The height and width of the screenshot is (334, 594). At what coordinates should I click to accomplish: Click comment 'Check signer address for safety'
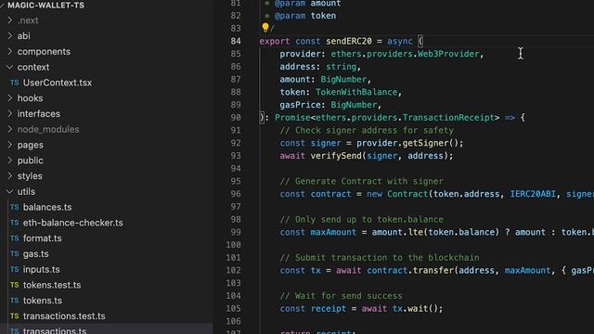pos(367,130)
